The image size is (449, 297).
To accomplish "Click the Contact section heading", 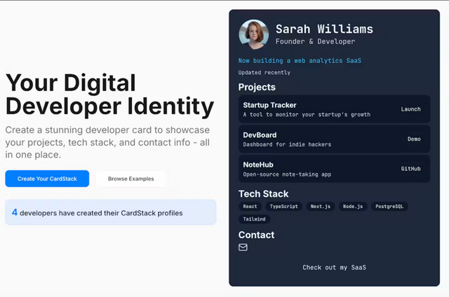I will pos(256,235).
